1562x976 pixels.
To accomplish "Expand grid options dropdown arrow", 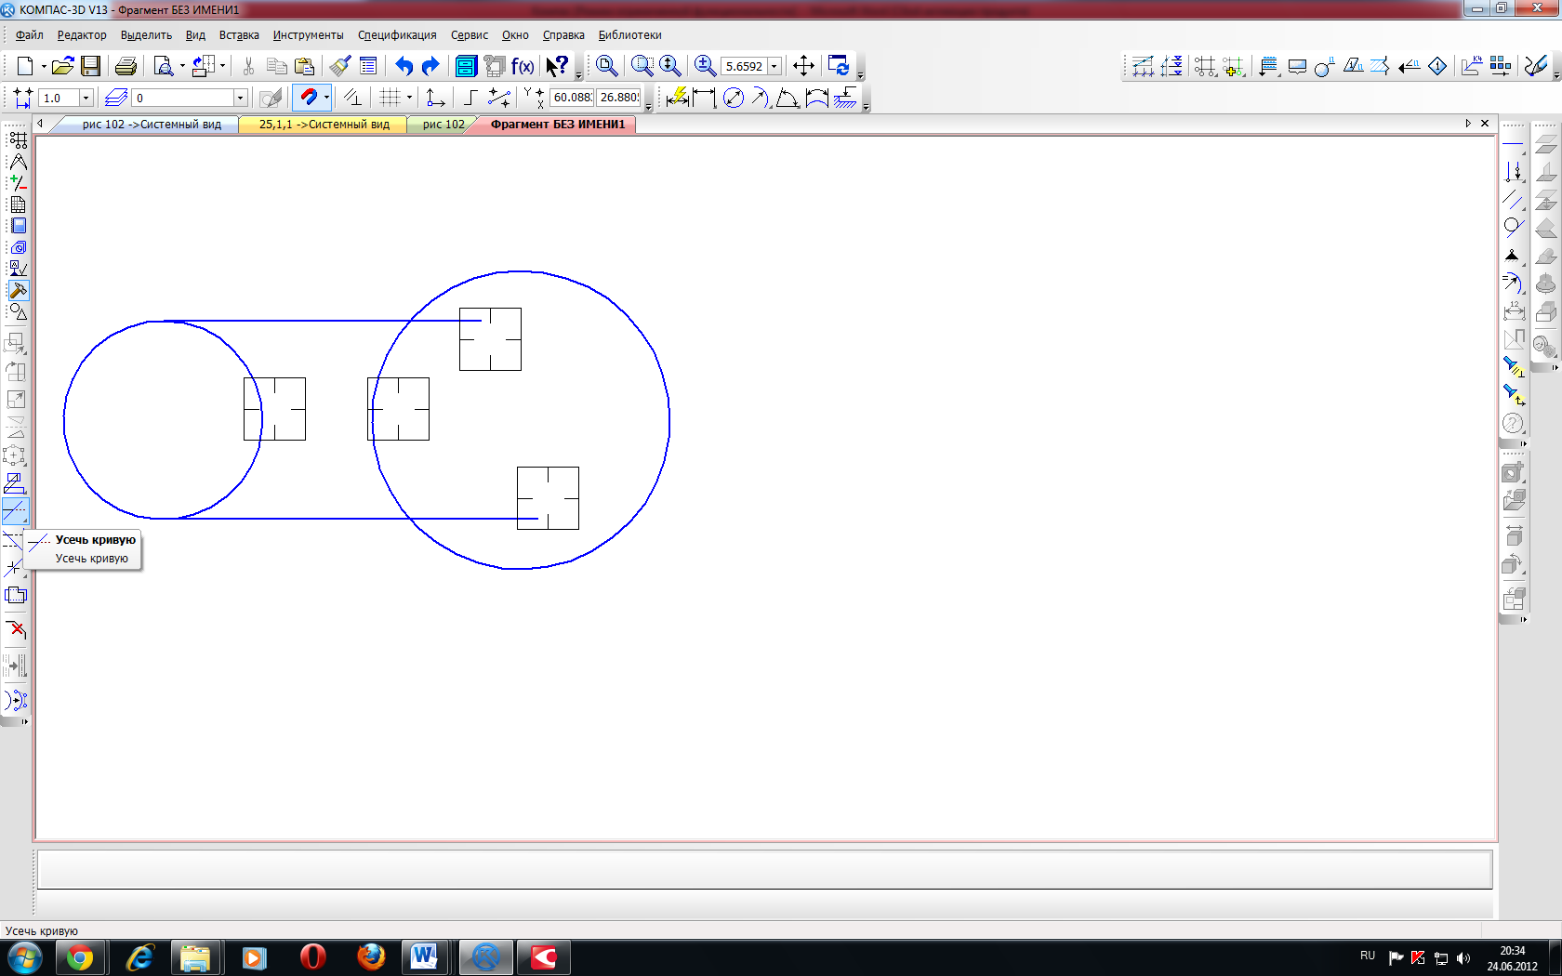I will tap(409, 98).
